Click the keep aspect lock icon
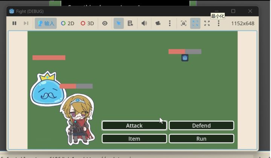The height and width of the screenshot is (158, 271). [184, 23]
